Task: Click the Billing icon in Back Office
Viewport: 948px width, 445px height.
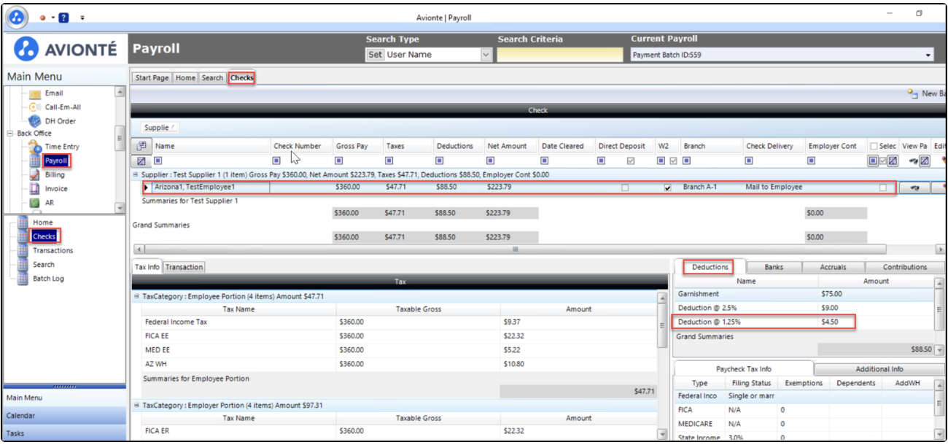Action: click(x=34, y=175)
